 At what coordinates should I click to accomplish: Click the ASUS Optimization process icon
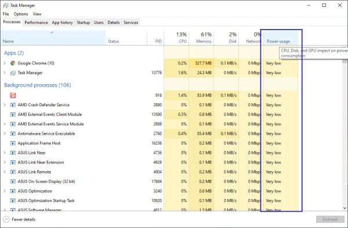pyautogui.click(x=13, y=191)
